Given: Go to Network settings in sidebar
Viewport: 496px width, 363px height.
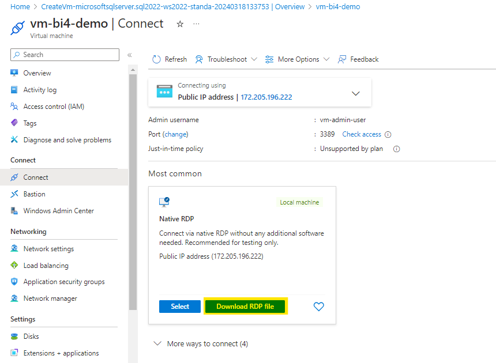Looking at the screenshot, I should click(x=48, y=249).
